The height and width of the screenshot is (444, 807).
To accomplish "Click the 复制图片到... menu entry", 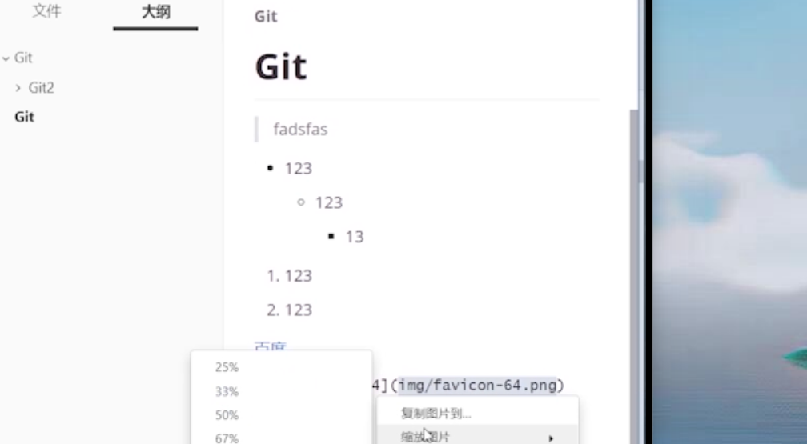I will (436, 414).
